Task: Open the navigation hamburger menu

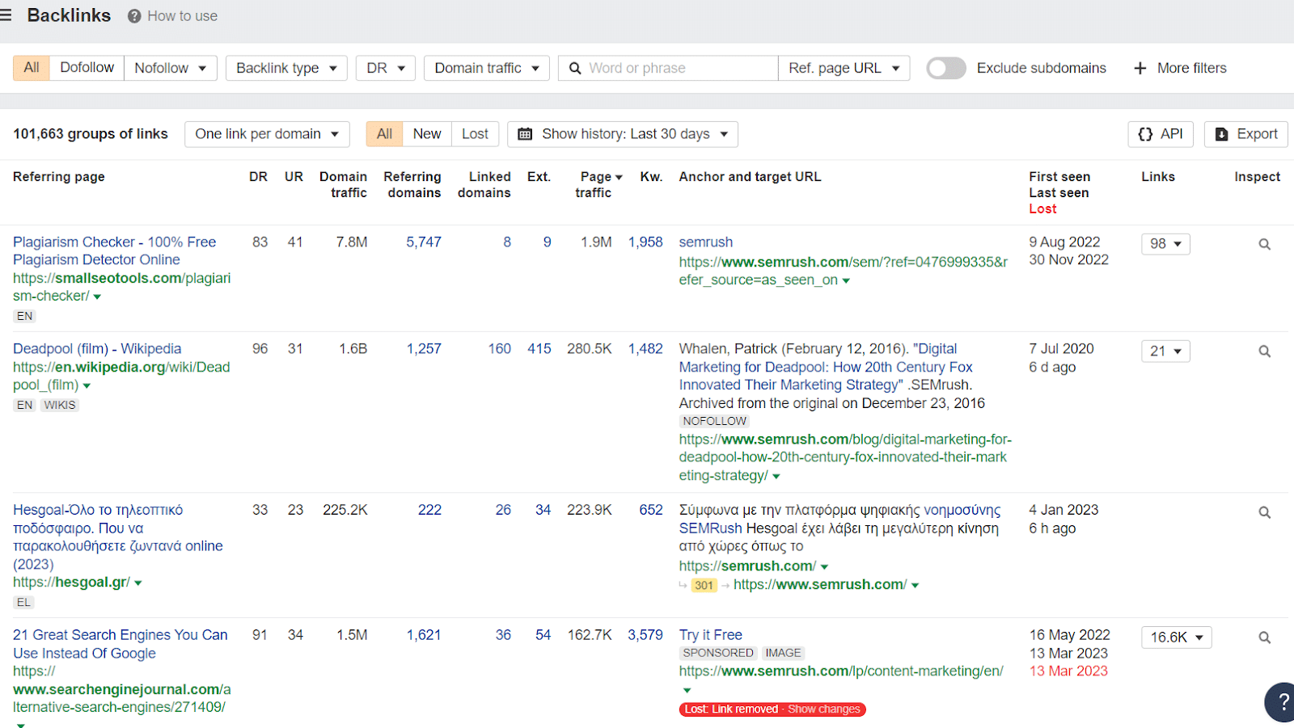Action: (6, 15)
